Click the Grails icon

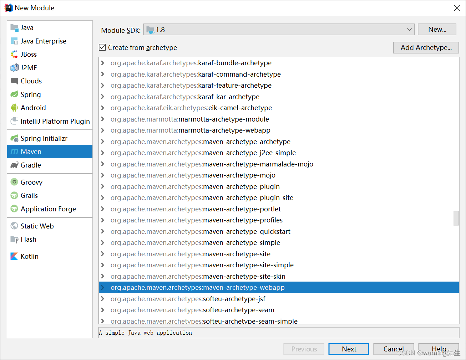(x=14, y=195)
